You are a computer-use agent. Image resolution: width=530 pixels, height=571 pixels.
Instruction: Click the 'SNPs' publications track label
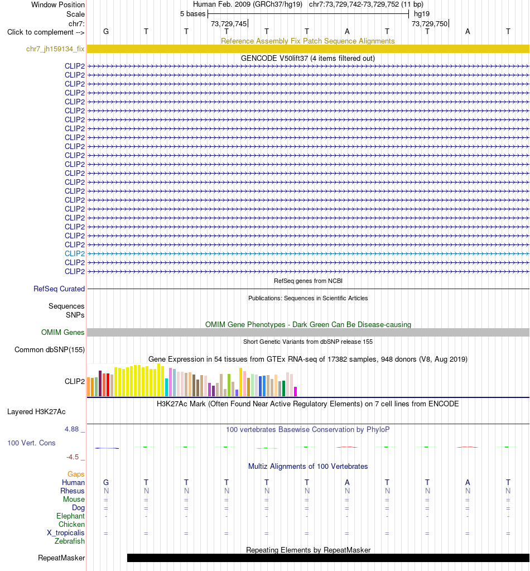coord(75,315)
